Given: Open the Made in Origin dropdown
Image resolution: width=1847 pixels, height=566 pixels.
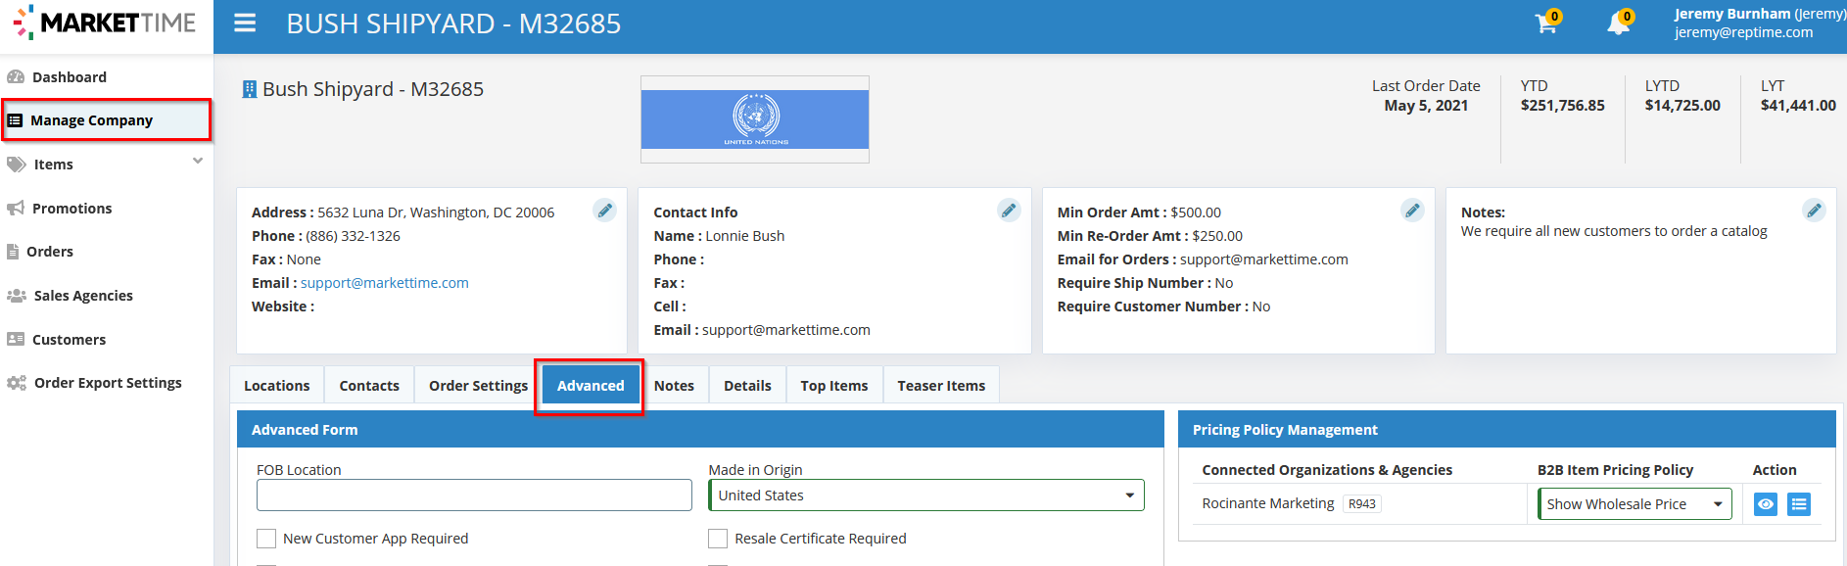Looking at the screenshot, I should pos(926,495).
